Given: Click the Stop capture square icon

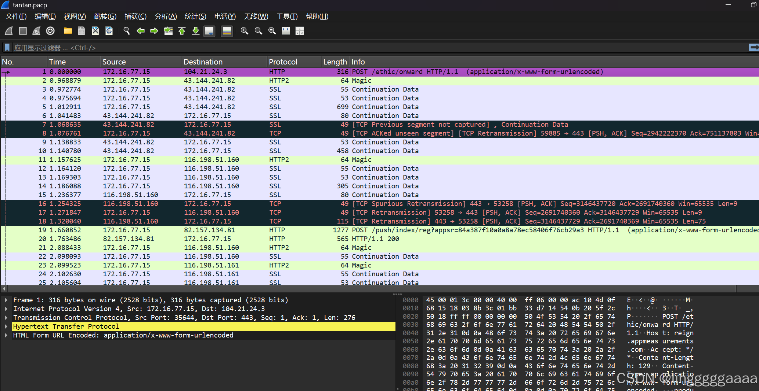Looking at the screenshot, I should (x=23, y=31).
